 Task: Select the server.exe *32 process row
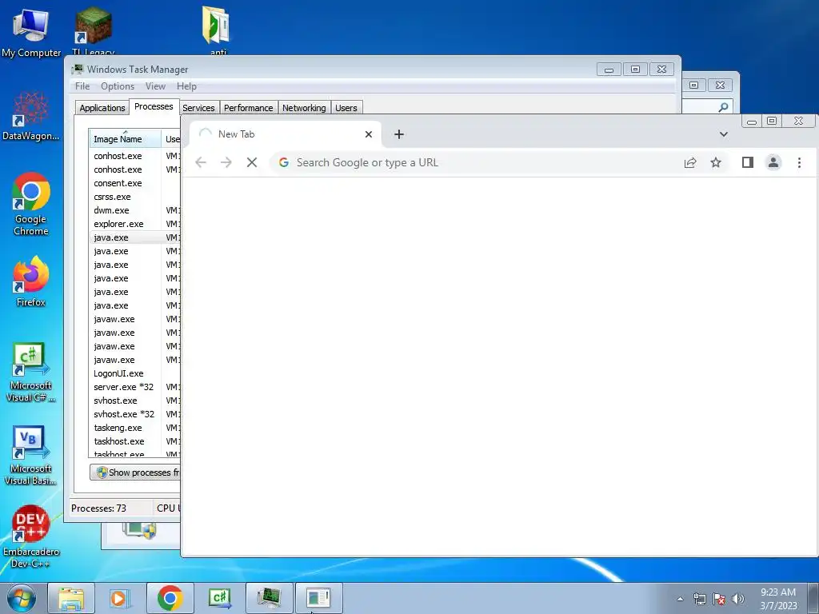[134, 387]
